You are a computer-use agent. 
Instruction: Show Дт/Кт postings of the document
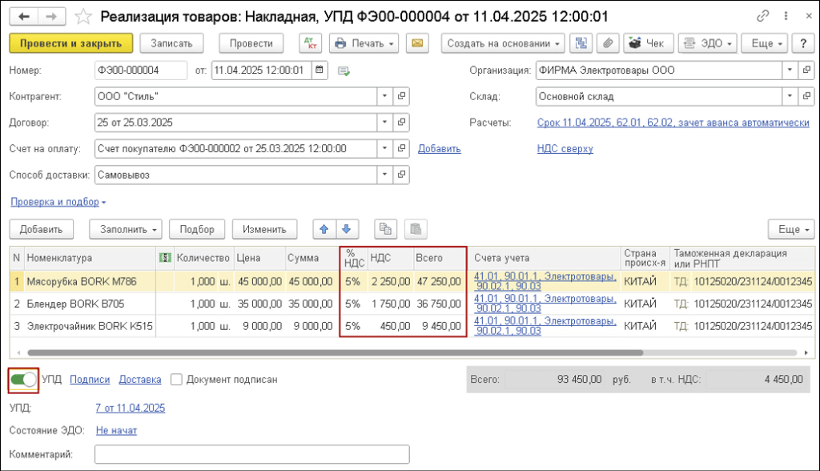pyautogui.click(x=311, y=43)
